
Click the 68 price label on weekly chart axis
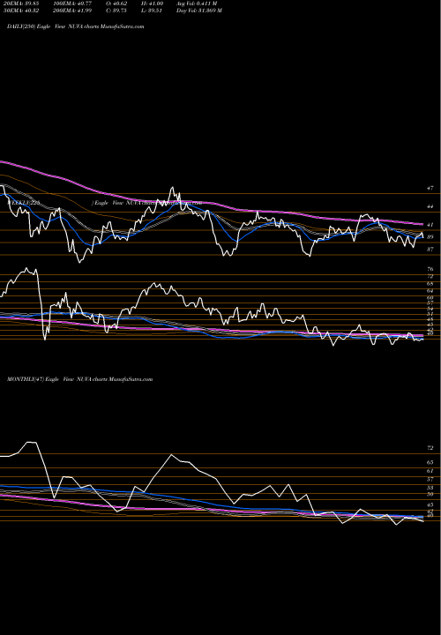pyautogui.click(x=430, y=283)
